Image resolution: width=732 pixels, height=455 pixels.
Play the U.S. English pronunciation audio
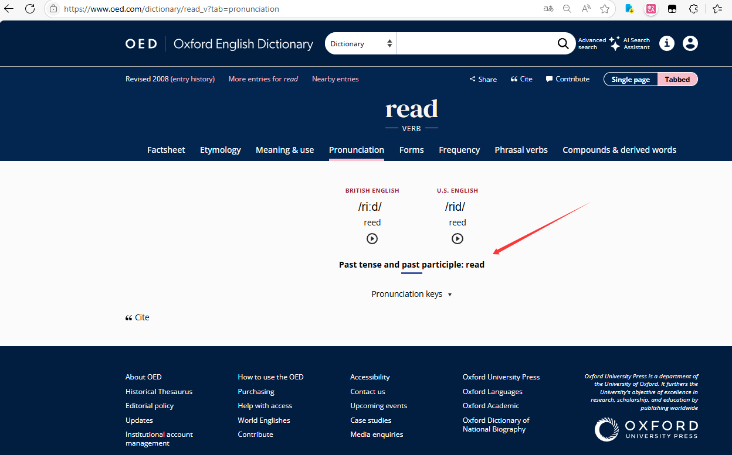[x=457, y=238]
